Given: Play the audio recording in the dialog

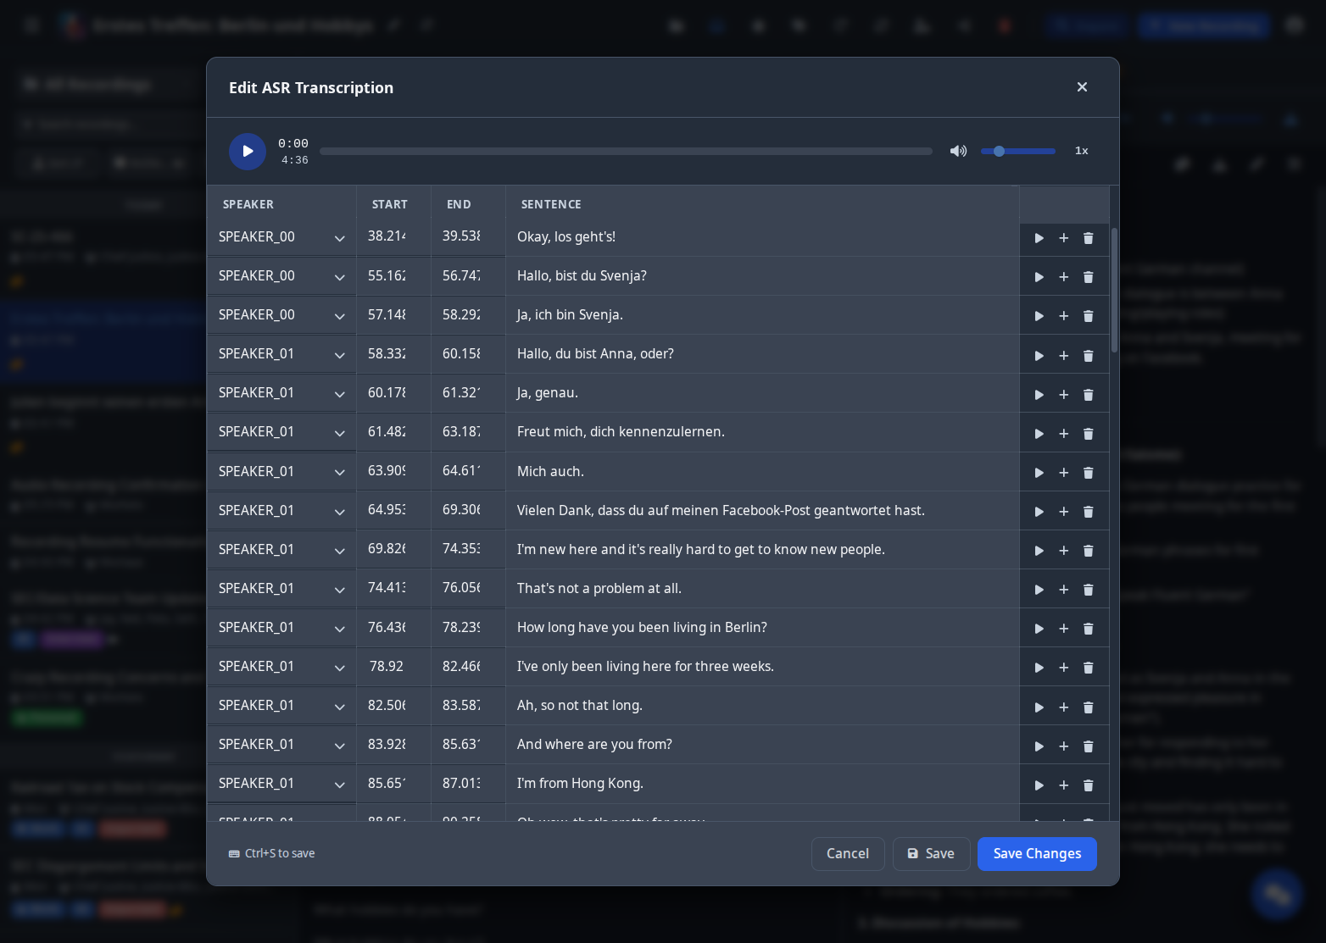Looking at the screenshot, I should [x=248, y=152].
